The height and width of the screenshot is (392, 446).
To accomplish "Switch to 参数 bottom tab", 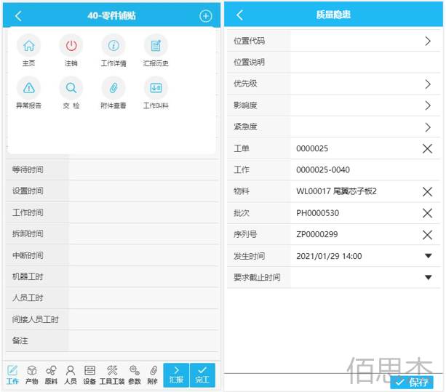I will (x=135, y=375).
